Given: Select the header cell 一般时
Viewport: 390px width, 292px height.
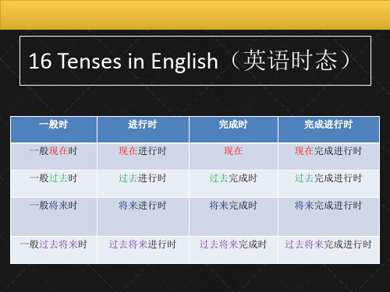Looking at the screenshot, I should click(x=54, y=129).
